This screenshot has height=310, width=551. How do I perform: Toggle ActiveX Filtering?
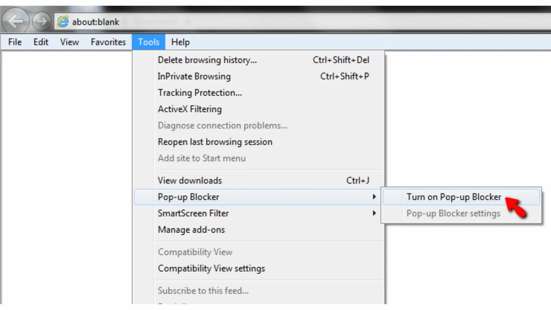coord(190,109)
